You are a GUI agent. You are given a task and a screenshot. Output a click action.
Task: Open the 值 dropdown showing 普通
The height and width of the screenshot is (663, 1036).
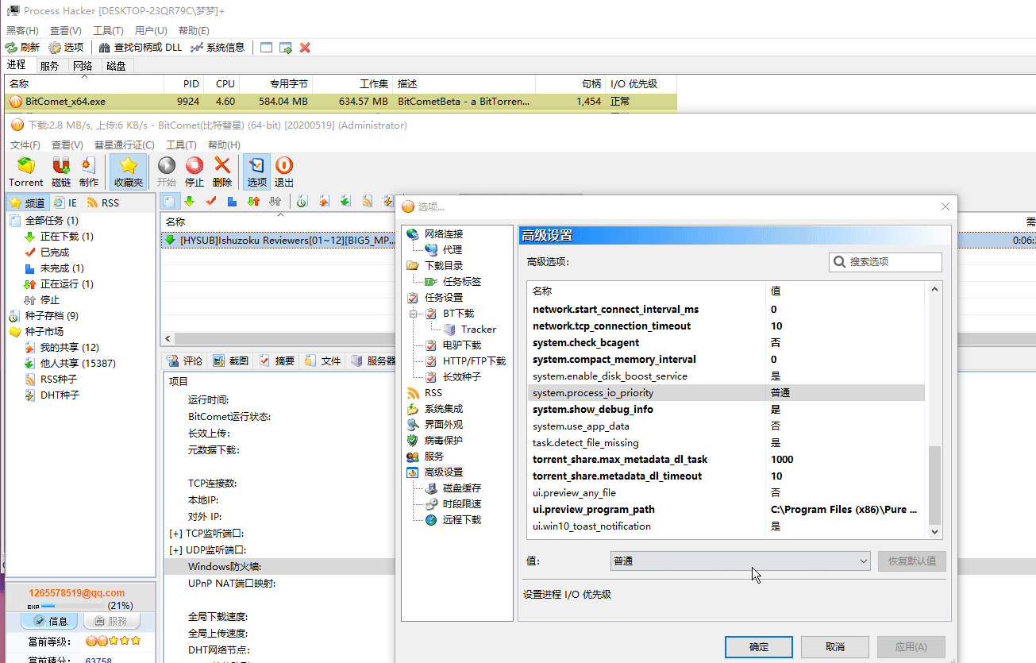click(741, 561)
